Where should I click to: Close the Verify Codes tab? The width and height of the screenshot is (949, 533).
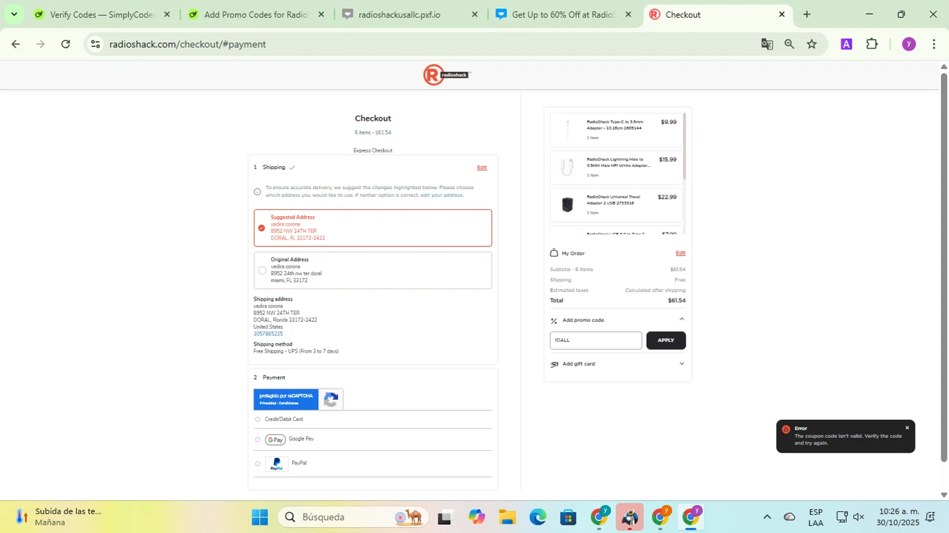click(167, 15)
